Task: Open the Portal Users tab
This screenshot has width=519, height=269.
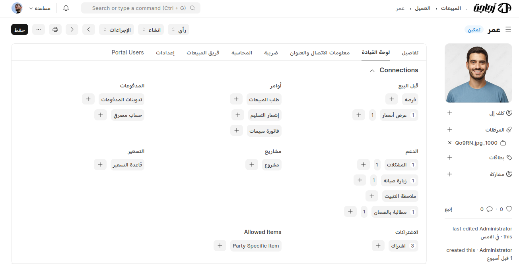Action: click(128, 52)
